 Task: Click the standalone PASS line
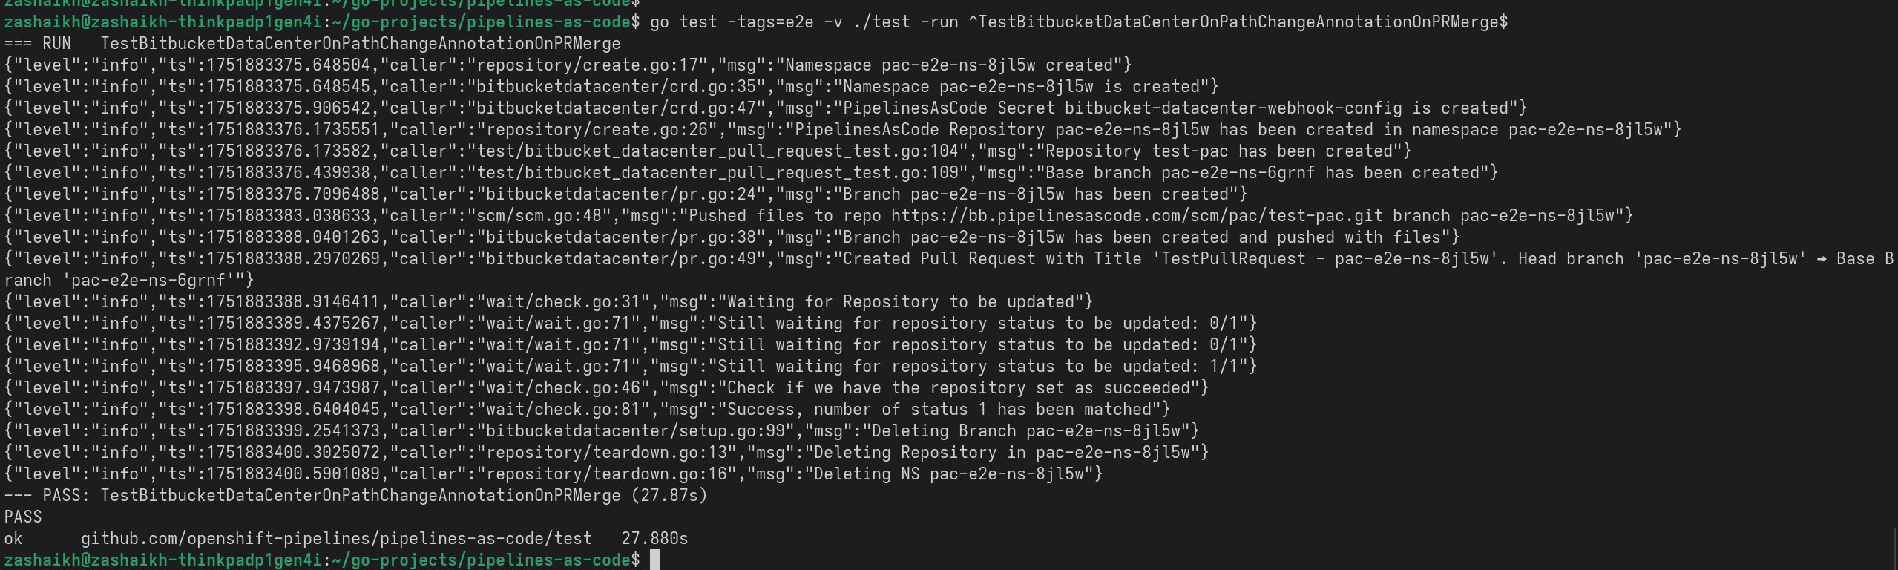coord(23,517)
